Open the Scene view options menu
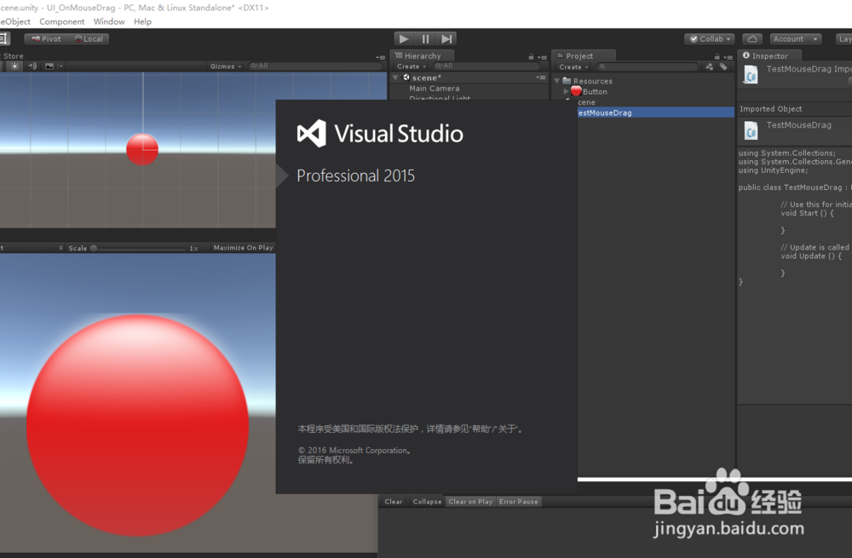The width and height of the screenshot is (852, 558). coord(380,56)
